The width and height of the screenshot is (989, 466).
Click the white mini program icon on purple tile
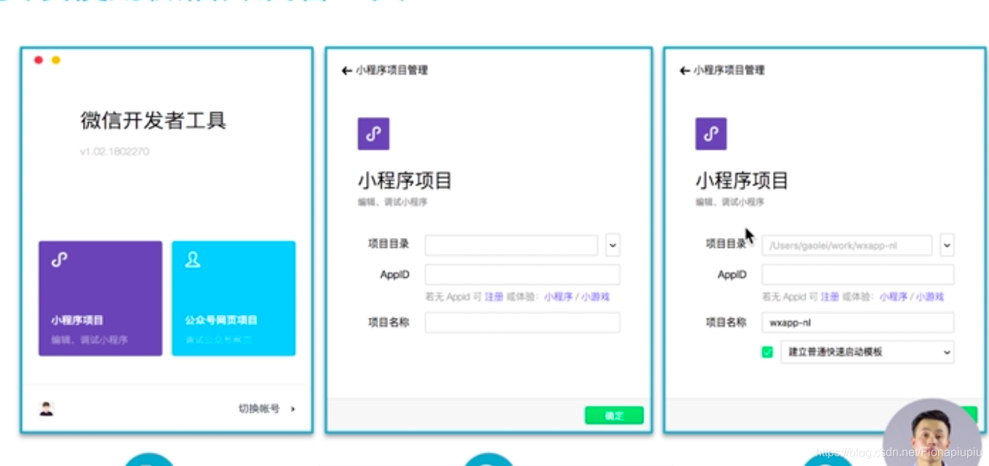tap(60, 260)
